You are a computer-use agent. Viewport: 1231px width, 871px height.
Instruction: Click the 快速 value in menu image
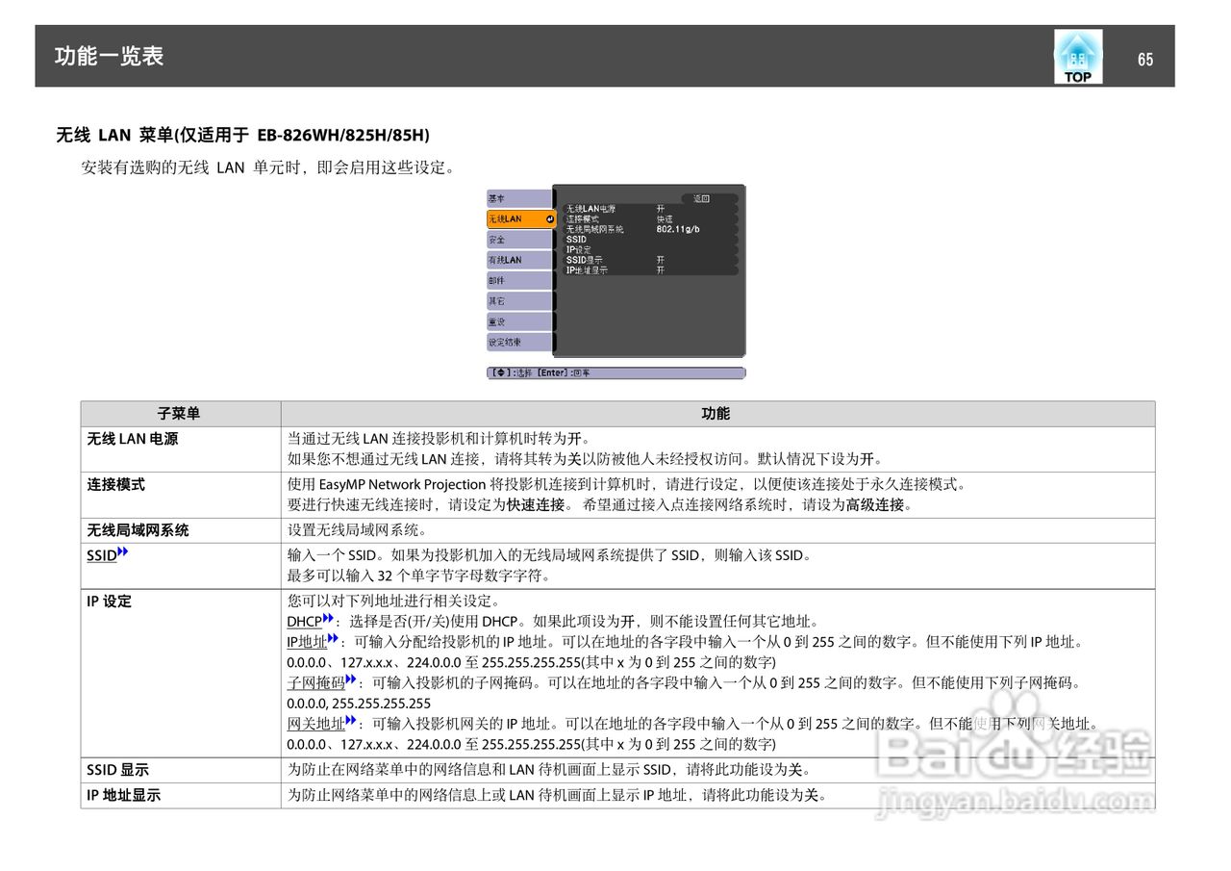[x=665, y=219]
